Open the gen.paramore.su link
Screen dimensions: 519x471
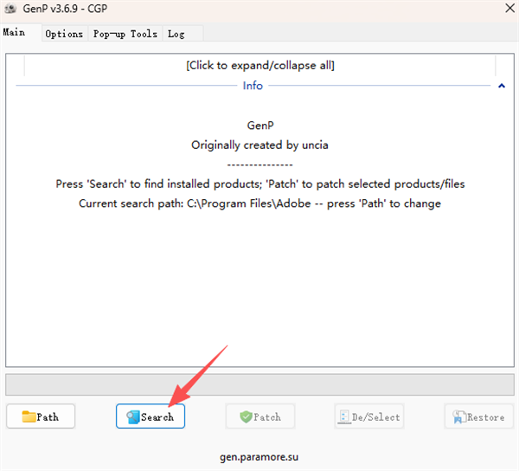point(259,457)
